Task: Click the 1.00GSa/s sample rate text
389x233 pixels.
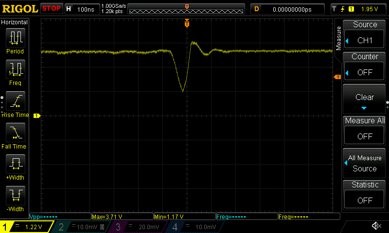Action: (114, 6)
